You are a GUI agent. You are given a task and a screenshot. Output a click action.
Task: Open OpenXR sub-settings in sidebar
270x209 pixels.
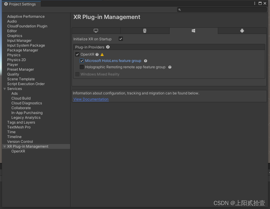point(18,151)
